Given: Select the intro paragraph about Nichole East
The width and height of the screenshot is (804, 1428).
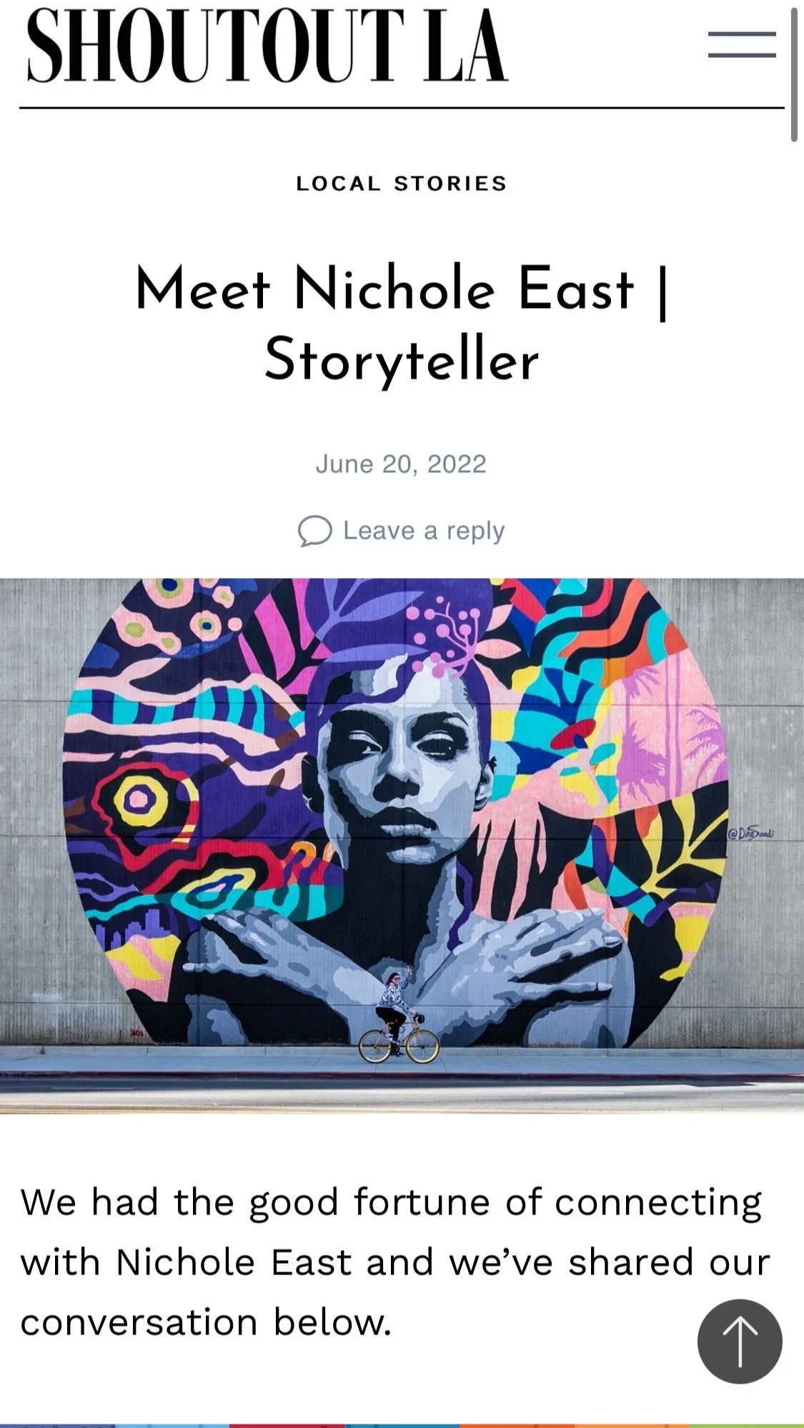Looking at the screenshot, I should tap(394, 1262).
